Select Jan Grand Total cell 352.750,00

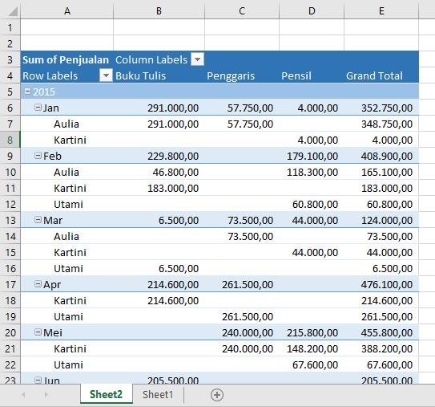point(381,108)
